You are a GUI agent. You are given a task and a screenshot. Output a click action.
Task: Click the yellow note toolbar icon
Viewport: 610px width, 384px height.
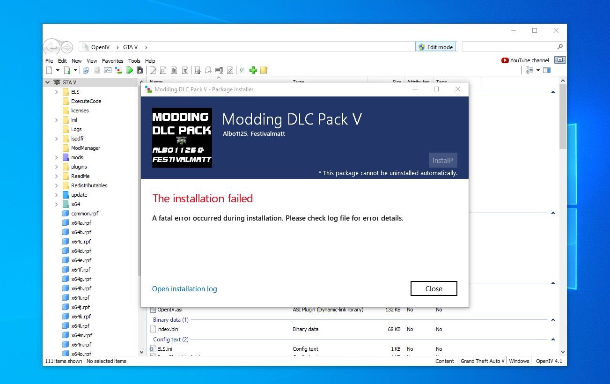coord(264,70)
